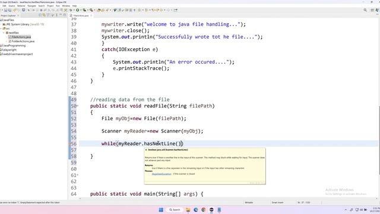Image resolution: width=380 pixels, height=214 pixels.
Task: Open the Run menu
Action: click(x=58, y=6)
